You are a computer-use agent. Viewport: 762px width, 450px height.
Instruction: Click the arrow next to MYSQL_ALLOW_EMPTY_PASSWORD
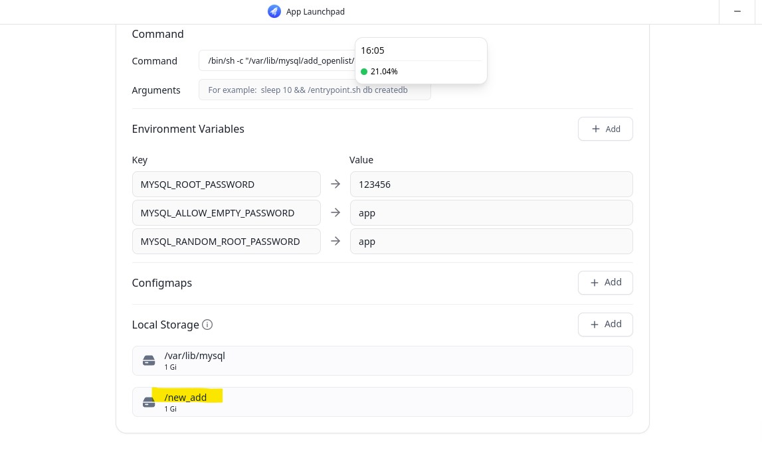point(335,212)
